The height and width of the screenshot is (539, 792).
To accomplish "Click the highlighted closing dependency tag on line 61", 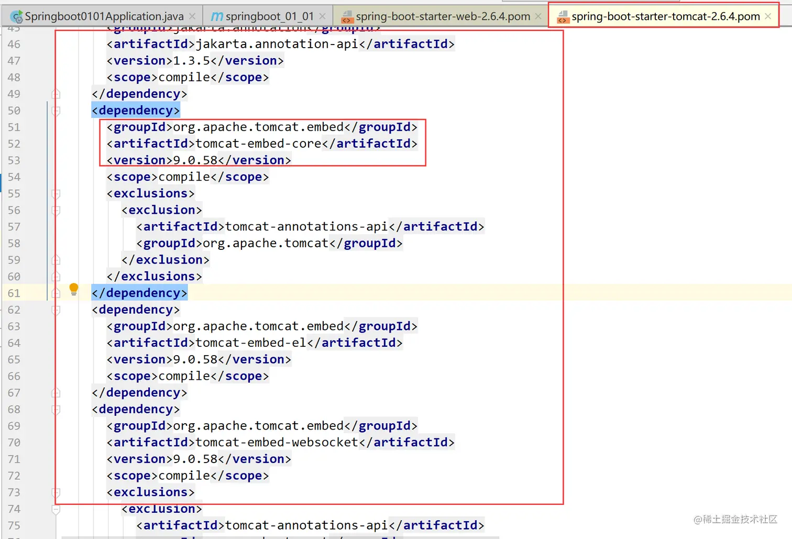I will [139, 293].
